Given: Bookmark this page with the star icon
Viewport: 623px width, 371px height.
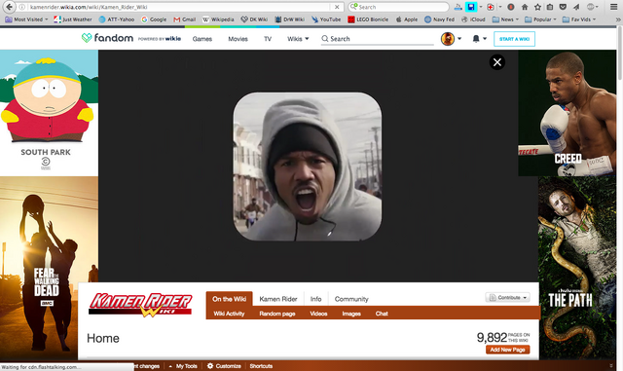Looking at the screenshot, I should tap(537, 7).
